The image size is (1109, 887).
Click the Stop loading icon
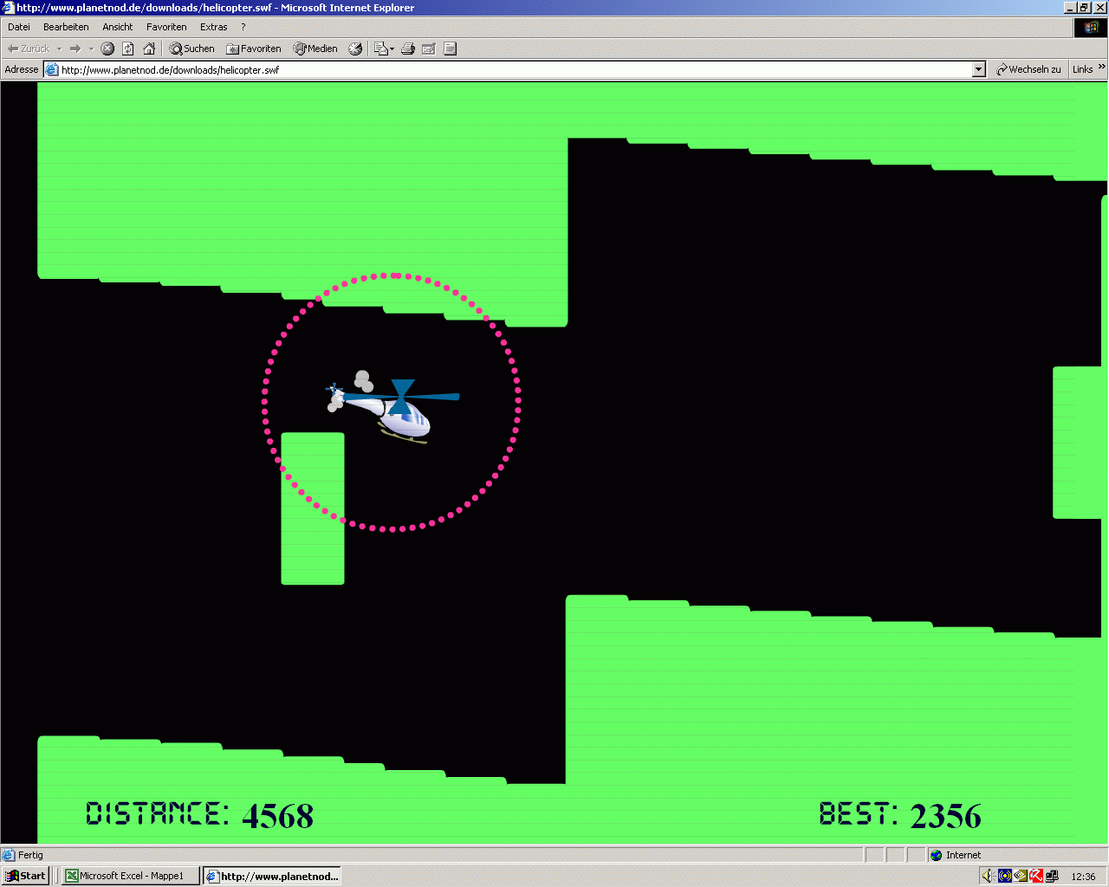click(107, 49)
